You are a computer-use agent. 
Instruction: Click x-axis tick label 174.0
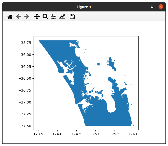57,134
